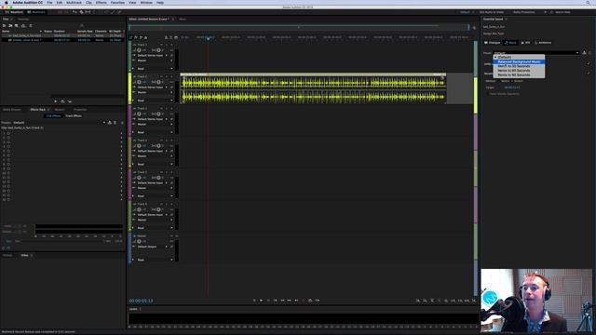Switch to the Media Browser tab

tap(12, 110)
